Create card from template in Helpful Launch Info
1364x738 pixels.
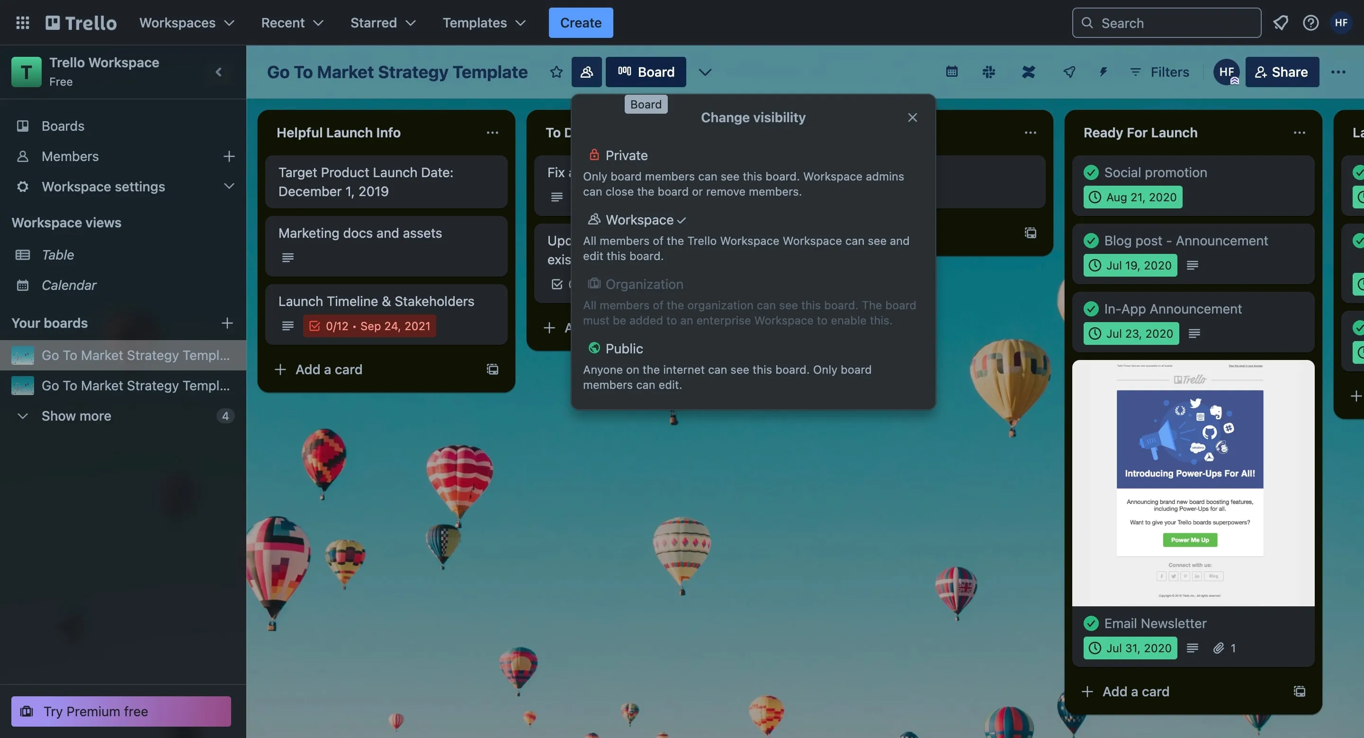(x=493, y=369)
